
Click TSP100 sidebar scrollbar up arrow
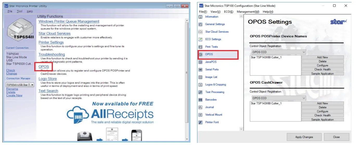241,16
